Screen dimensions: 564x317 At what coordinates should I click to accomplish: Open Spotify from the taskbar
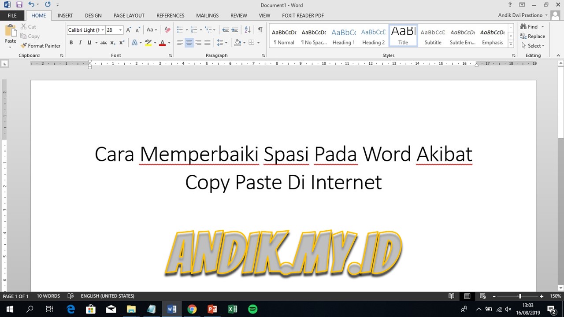[x=252, y=309]
